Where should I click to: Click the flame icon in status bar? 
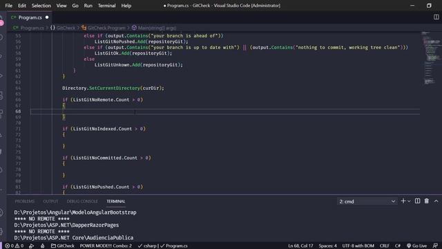click(x=43, y=246)
